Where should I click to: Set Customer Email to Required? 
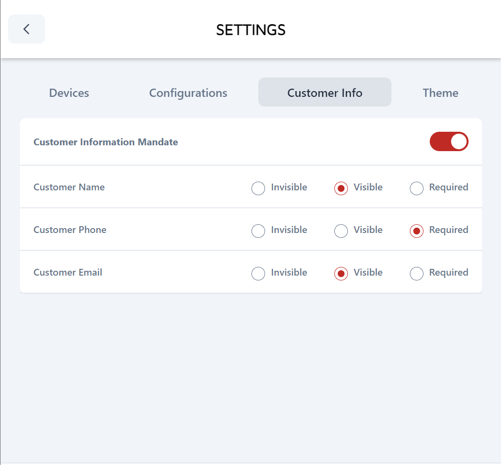(417, 273)
